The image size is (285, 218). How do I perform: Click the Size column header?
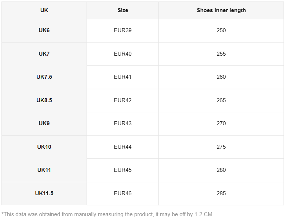pos(123,10)
